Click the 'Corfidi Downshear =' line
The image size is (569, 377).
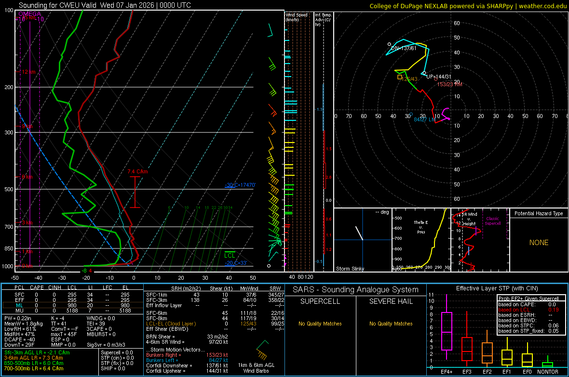(187, 365)
